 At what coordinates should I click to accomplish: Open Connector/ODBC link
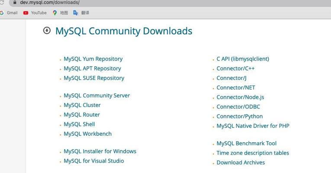point(238,107)
